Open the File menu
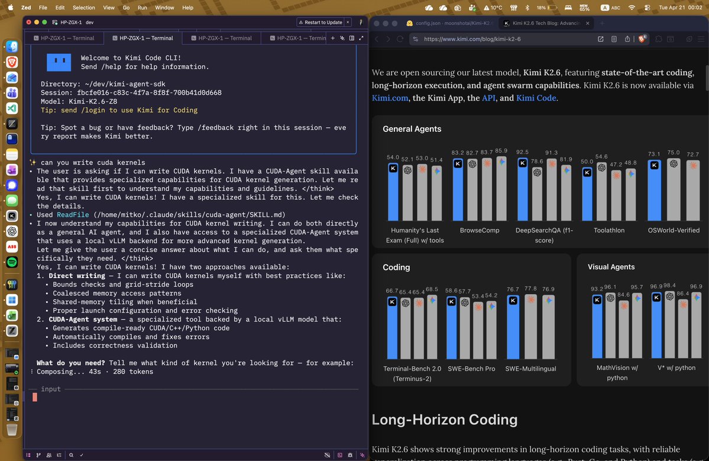 pyautogui.click(x=43, y=7)
